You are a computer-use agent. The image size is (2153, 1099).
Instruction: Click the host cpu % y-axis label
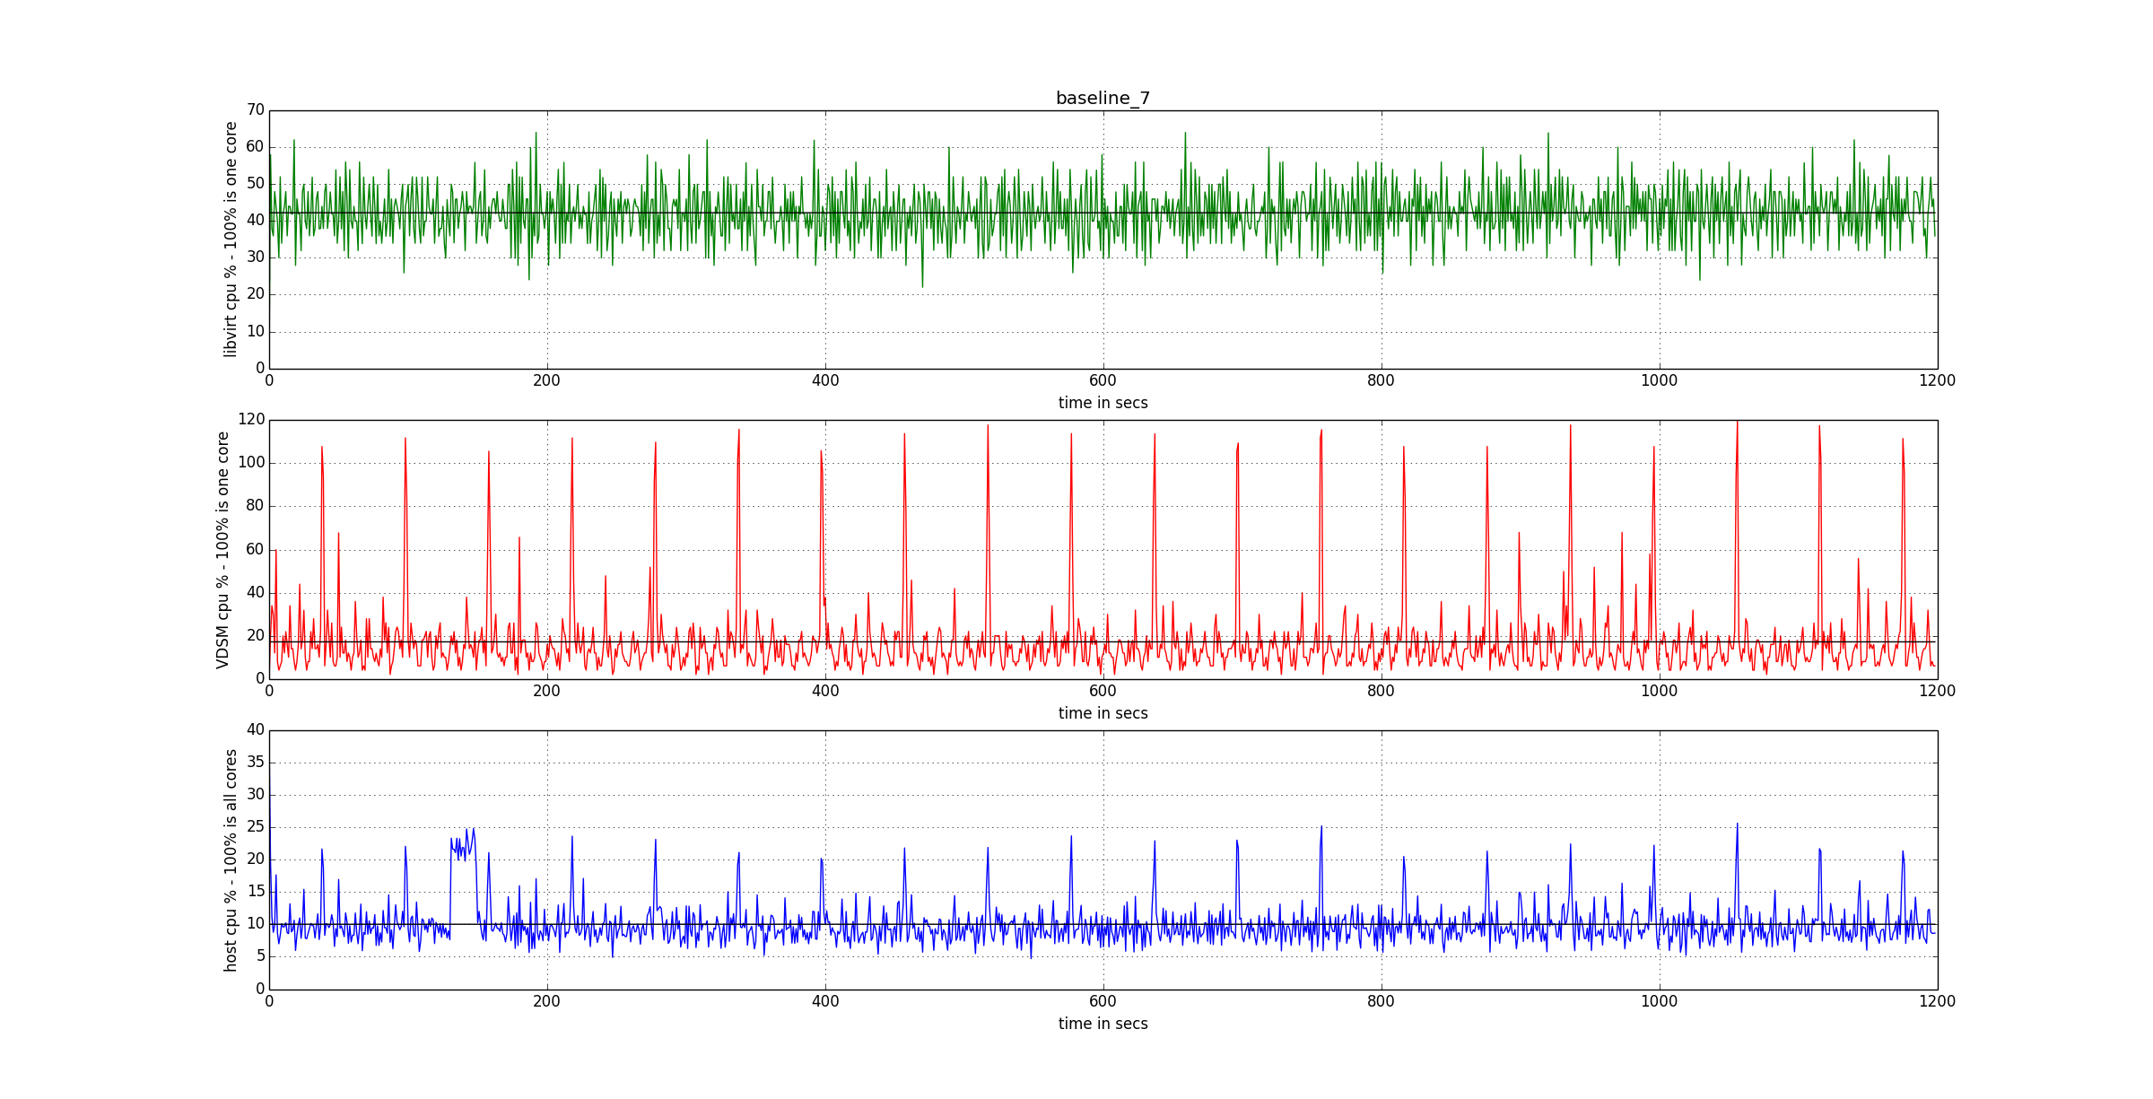[231, 860]
